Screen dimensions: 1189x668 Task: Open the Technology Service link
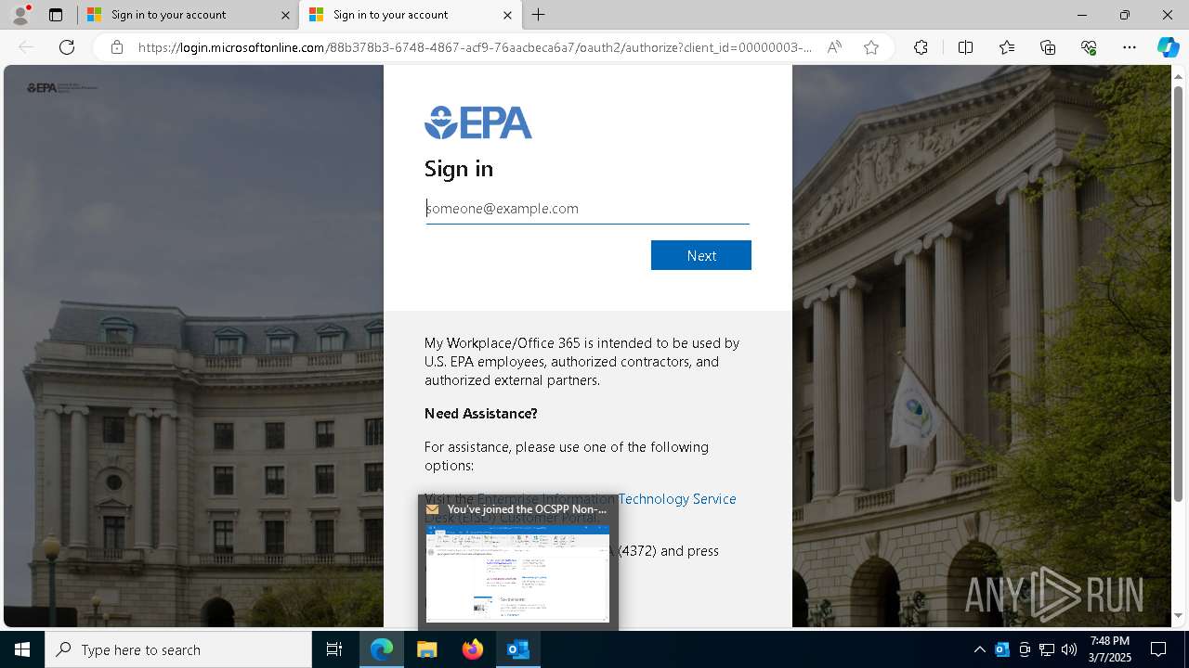pyautogui.click(x=676, y=498)
